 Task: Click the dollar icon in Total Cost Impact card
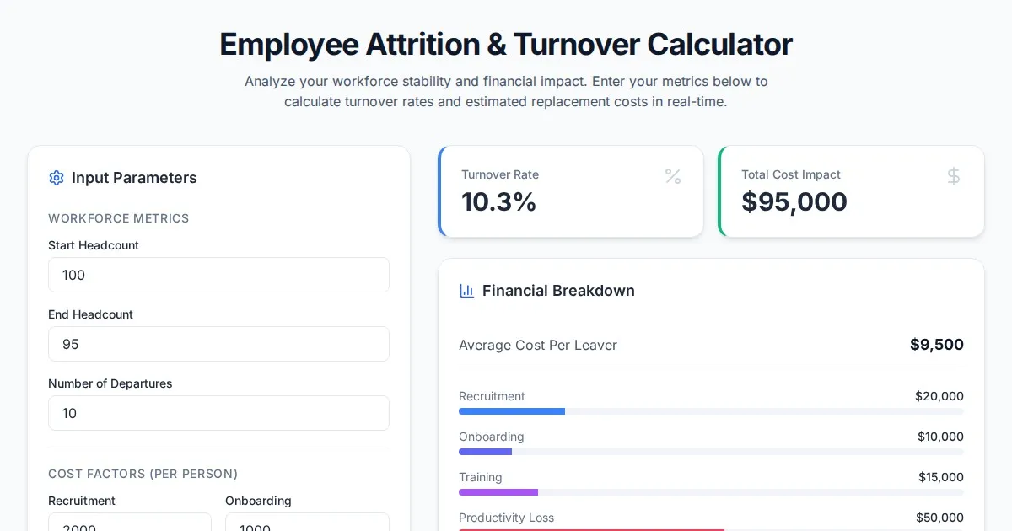click(954, 176)
